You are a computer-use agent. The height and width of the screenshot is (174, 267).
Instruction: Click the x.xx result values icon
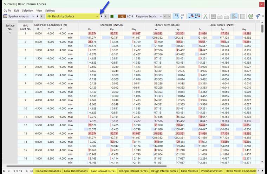point(197,17)
